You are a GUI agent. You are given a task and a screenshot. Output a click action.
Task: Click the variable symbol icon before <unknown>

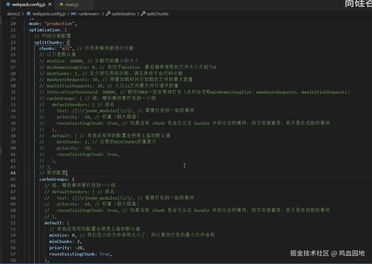point(73,14)
